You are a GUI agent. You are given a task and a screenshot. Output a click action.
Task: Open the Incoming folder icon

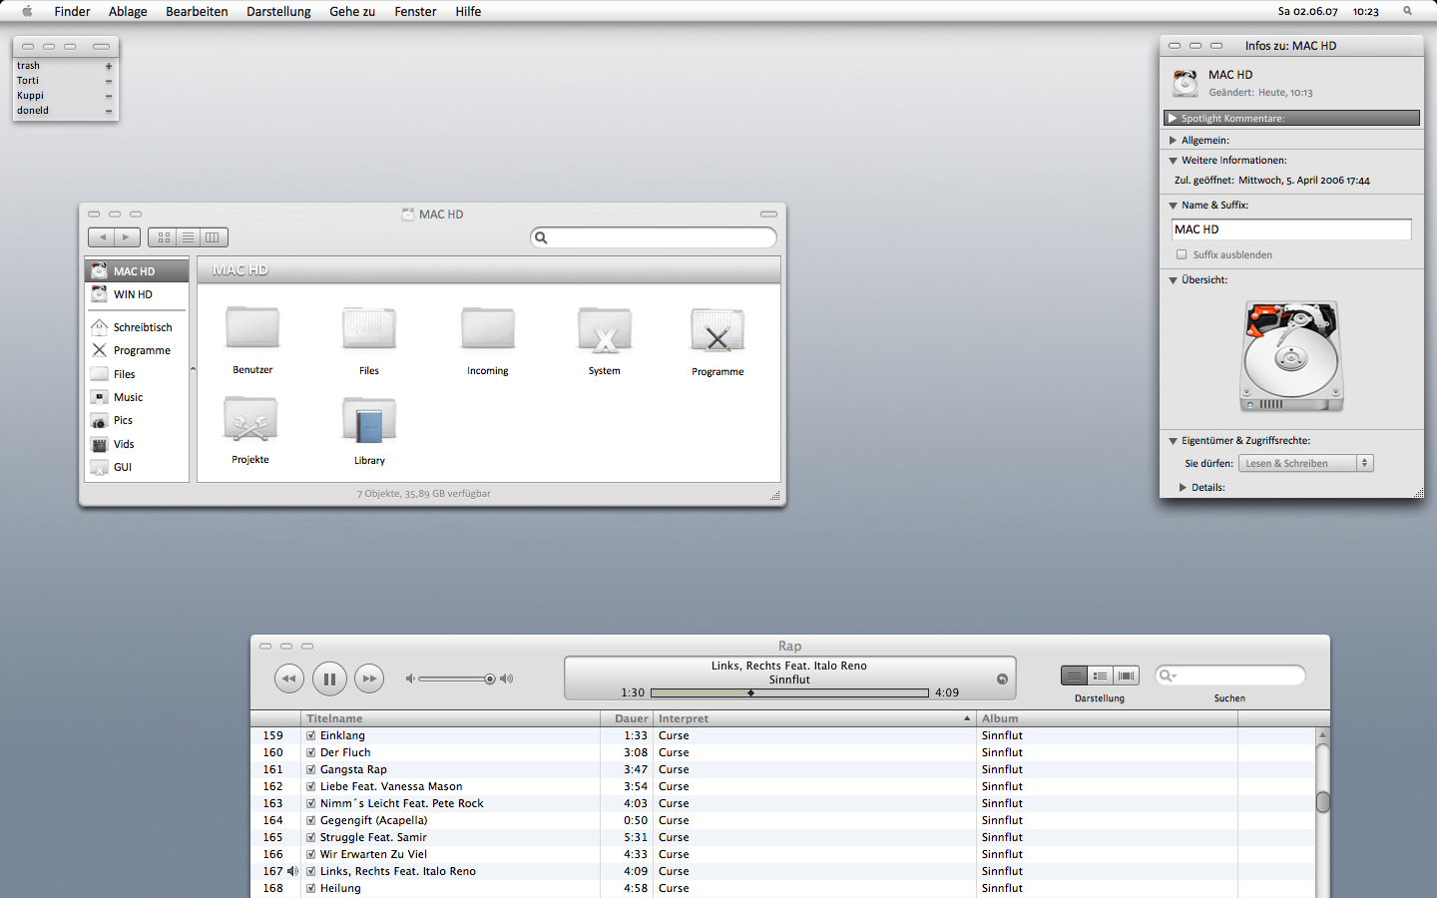(488, 328)
